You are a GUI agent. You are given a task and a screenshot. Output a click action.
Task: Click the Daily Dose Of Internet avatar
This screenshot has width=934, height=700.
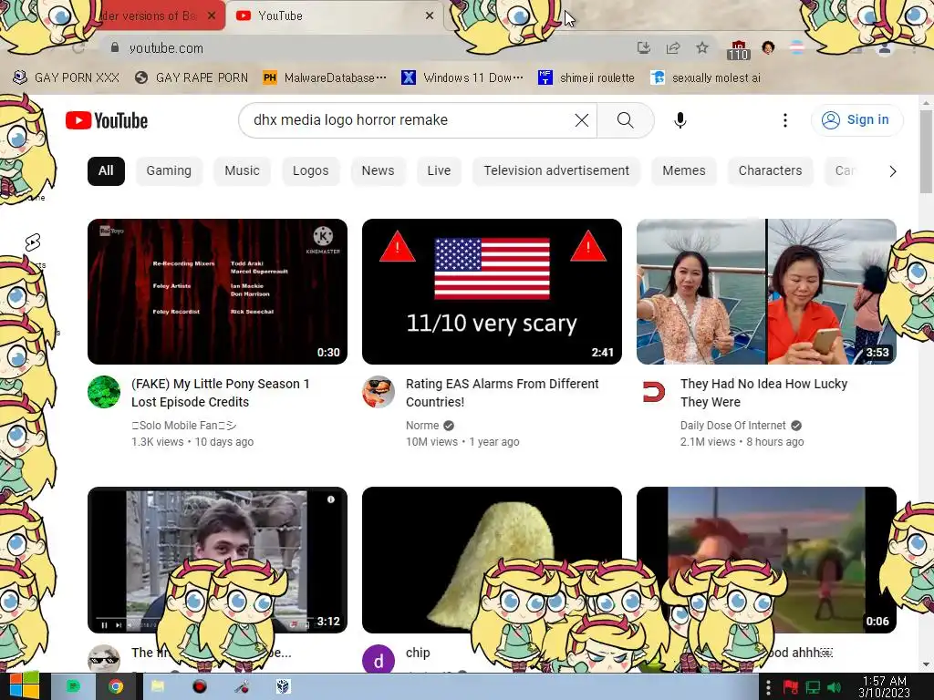(653, 392)
